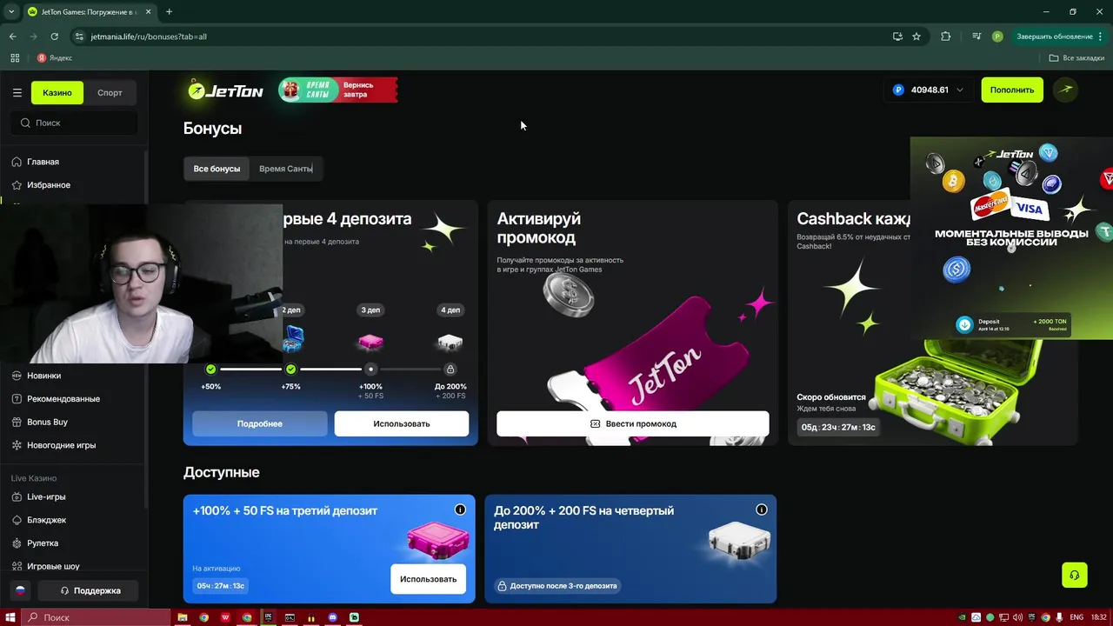Click the Новинки sidebar icon
Image resolution: width=1113 pixels, height=626 pixels.
click(x=17, y=376)
